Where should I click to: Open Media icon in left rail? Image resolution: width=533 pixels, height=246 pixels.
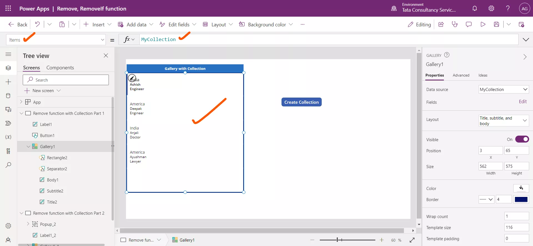[x=8, y=110]
